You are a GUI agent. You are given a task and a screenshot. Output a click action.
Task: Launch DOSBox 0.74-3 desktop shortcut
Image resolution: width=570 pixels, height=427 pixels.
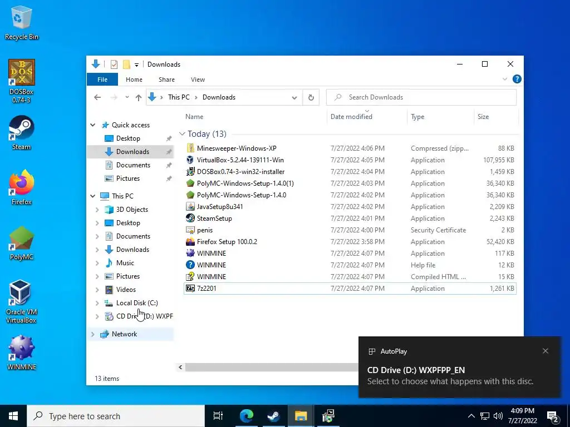click(x=21, y=81)
